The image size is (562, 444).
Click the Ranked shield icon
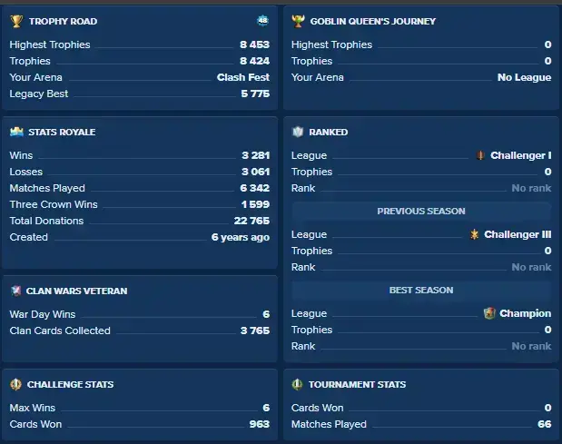tap(298, 132)
